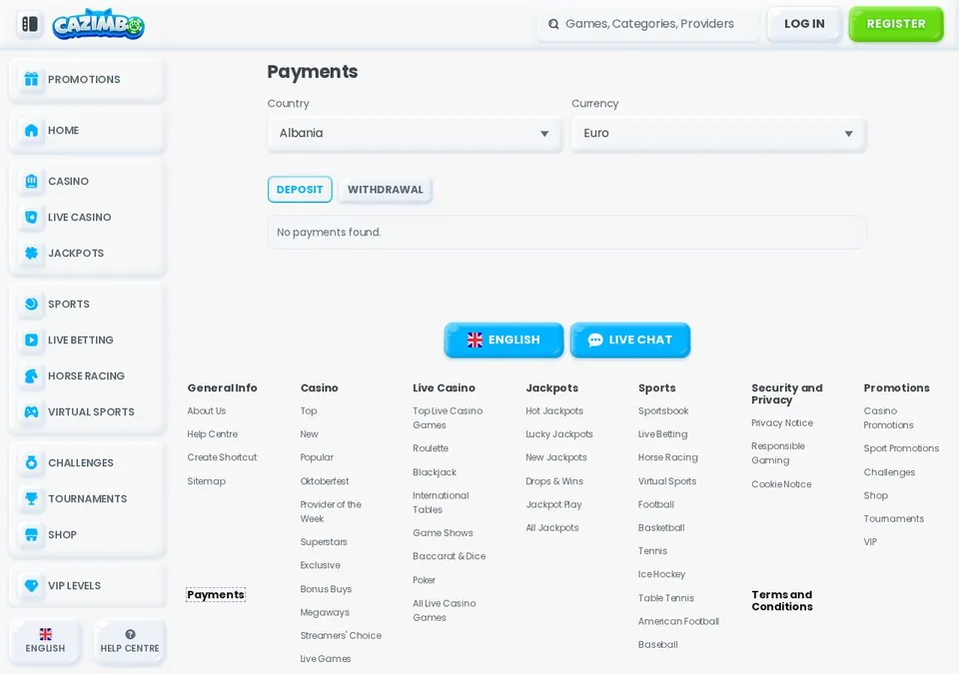The width and height of the screenshot is (959, 674).
Task: Switch to the Withdrawal tab
Action: [386, 190]
